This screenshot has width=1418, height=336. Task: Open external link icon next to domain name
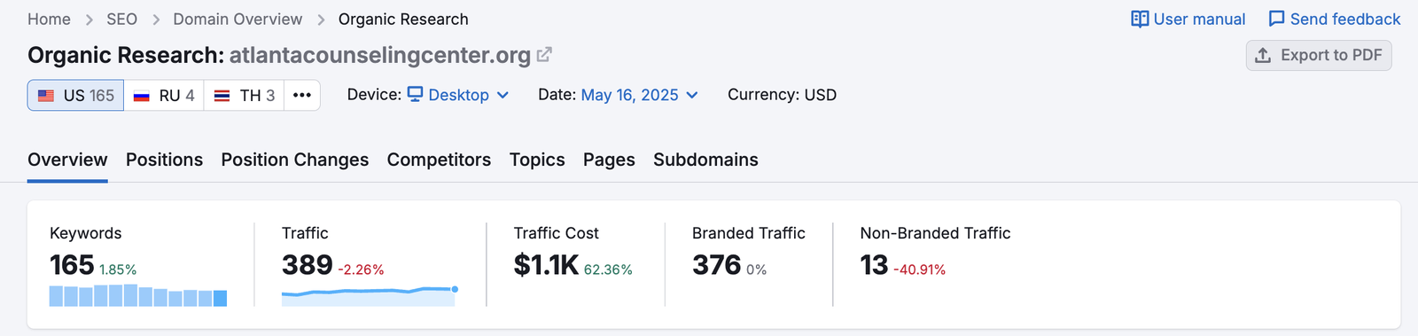pos(544,55)
